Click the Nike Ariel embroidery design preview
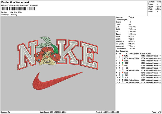Image resolution: width=162 pixels, height=114 pixels. click(x=58, y=63)
